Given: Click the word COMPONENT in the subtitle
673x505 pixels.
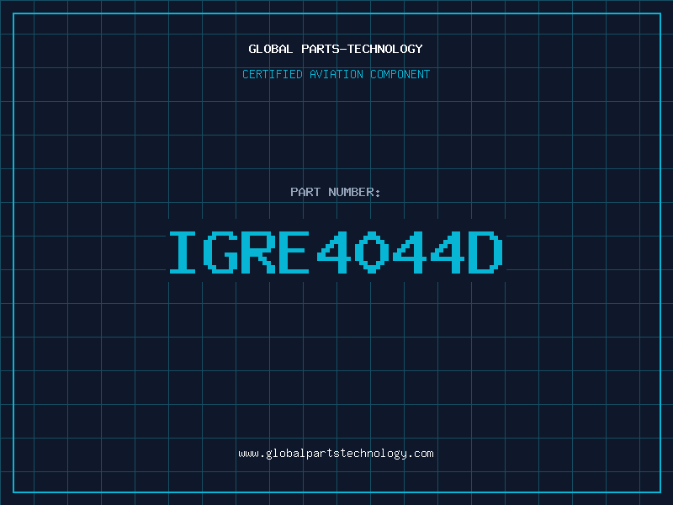Looking at the screenshot, I should point(399,74).
